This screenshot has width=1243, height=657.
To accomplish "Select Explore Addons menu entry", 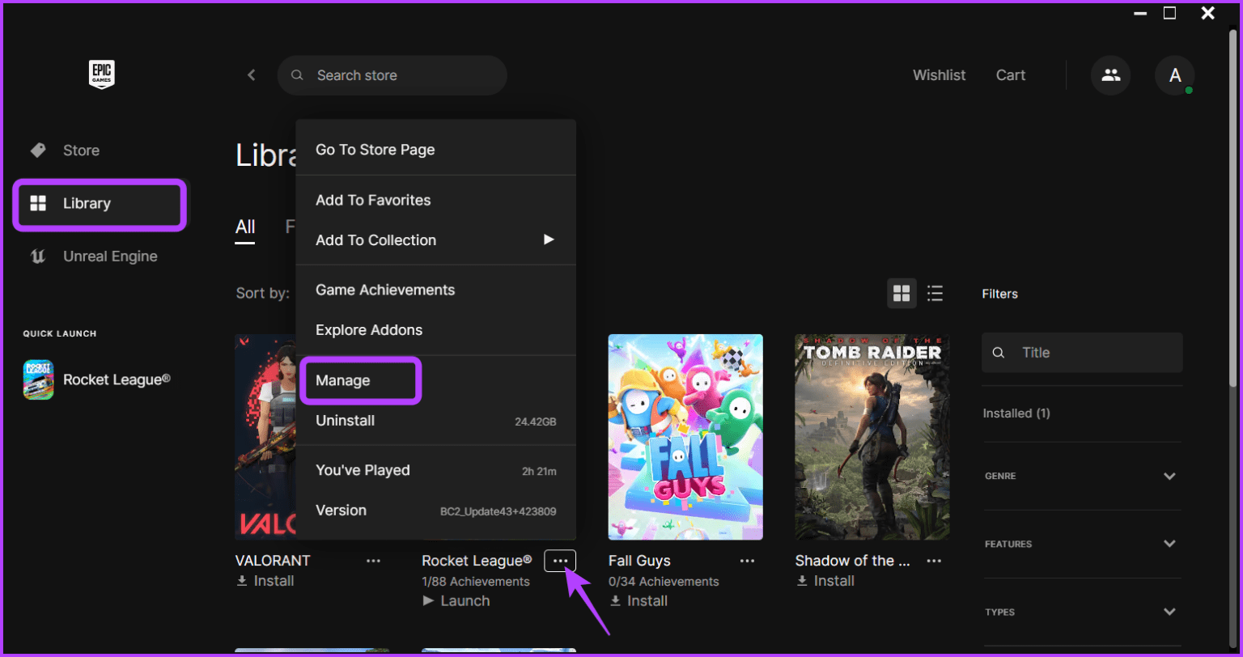I will 435,330.
